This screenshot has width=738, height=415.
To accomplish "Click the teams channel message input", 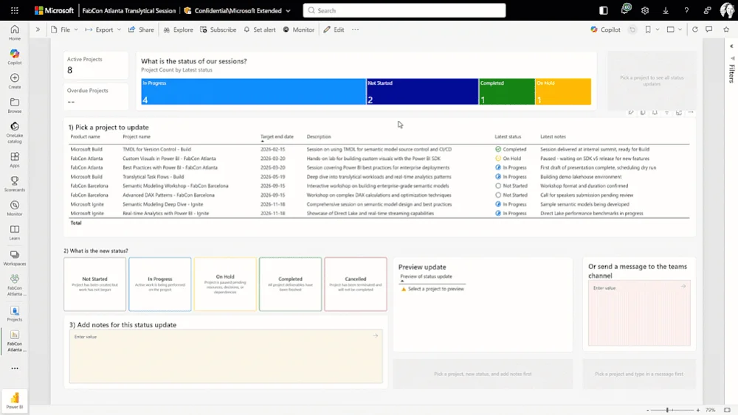I will (639, 313).
